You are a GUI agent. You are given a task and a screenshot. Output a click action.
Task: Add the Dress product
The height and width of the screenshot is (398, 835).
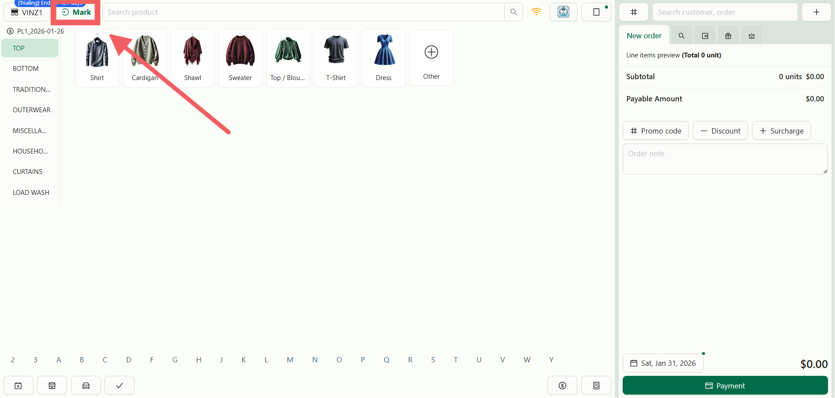(x=383, y=58)
